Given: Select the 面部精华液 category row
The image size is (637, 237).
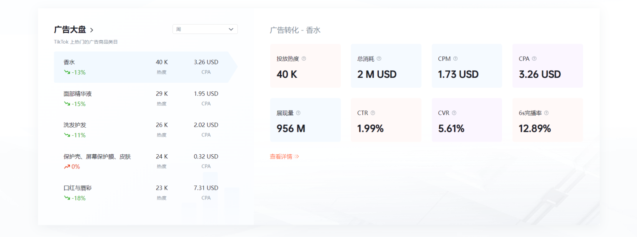Looking at the screenshot, I should (x=142, y=99).
